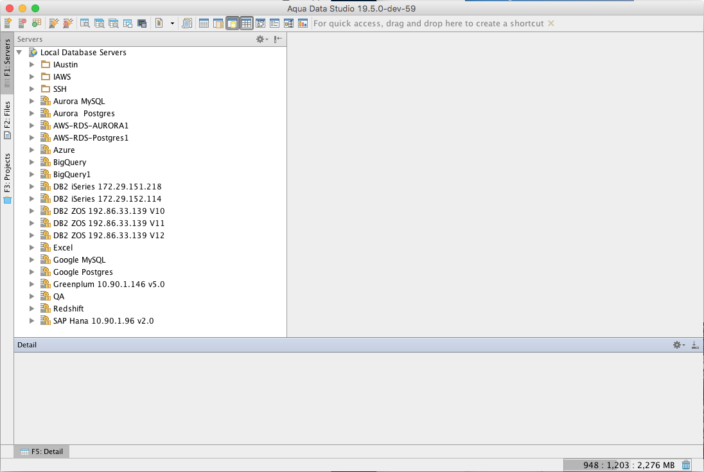Screen dimensions: 704x472
Task: Click the Detail panel header label
Action: [27, 345]
